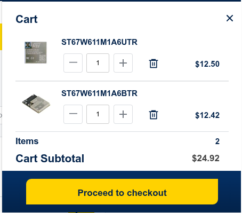Decrease quantity of ST67W611M1A6UTR
242x213 pixels.
pos(73,63)
